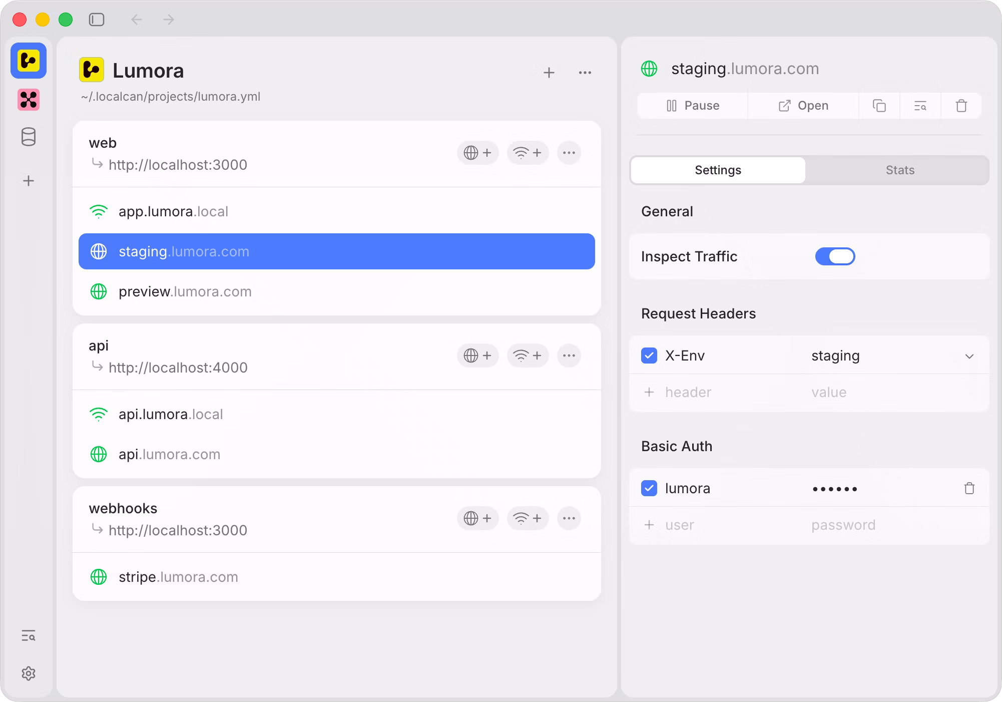
Task: Open traffic inspector icon at sidebar bottom
Action: [29, 636]
